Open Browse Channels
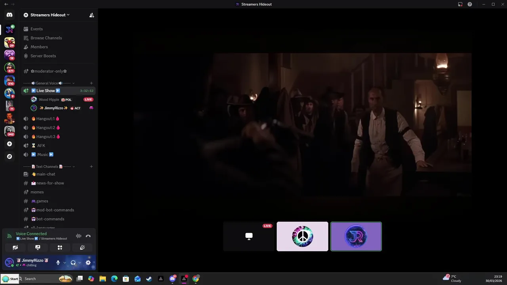This screenshot has height=285, width=507. 59,38
